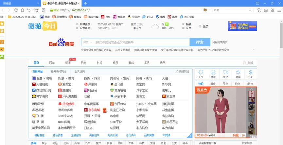Open the 网页 search type dropdown

pyautogui.click(x=88, y=42)
